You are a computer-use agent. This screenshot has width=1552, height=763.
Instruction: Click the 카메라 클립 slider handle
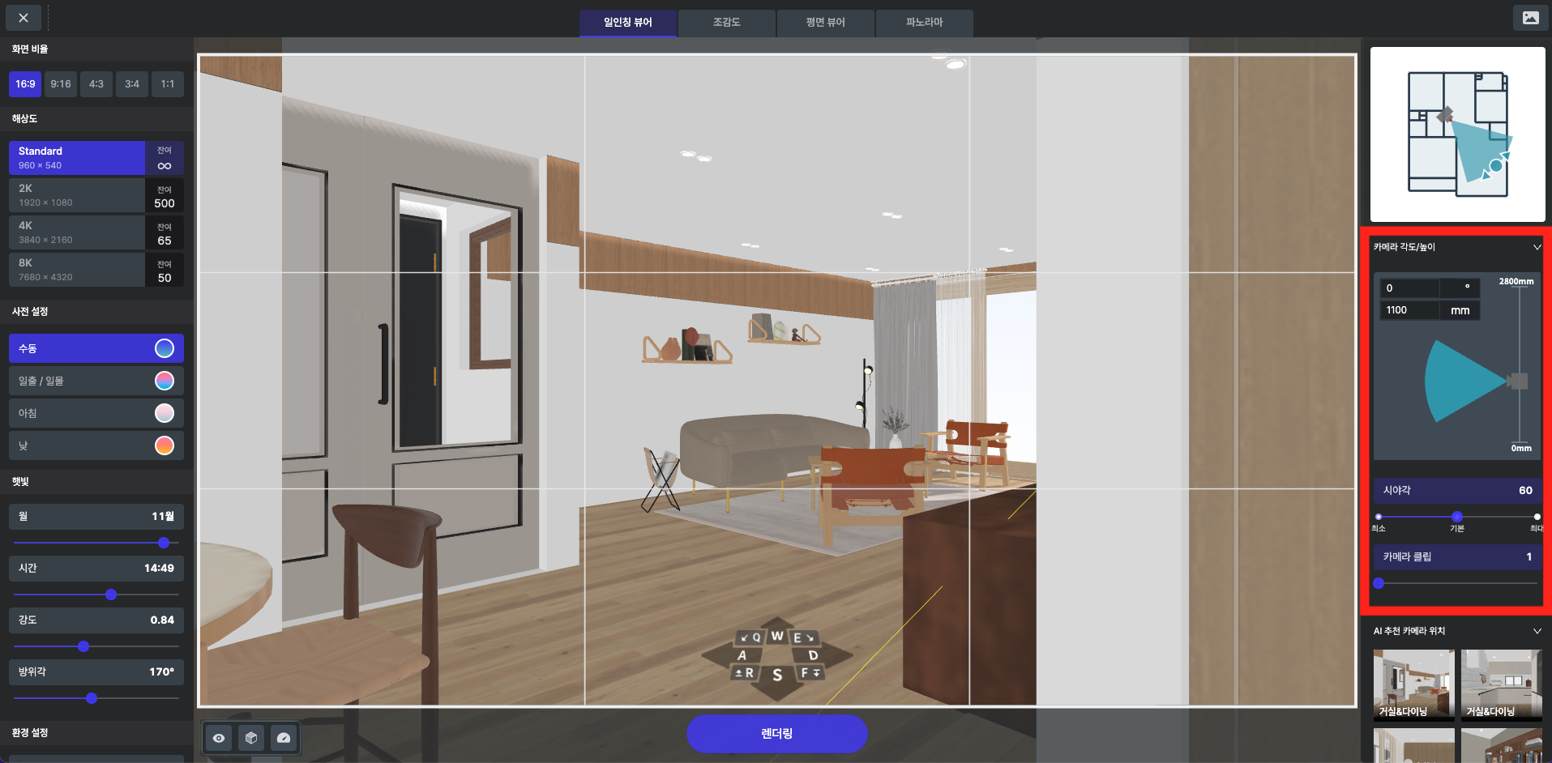tap(1379, 583)
